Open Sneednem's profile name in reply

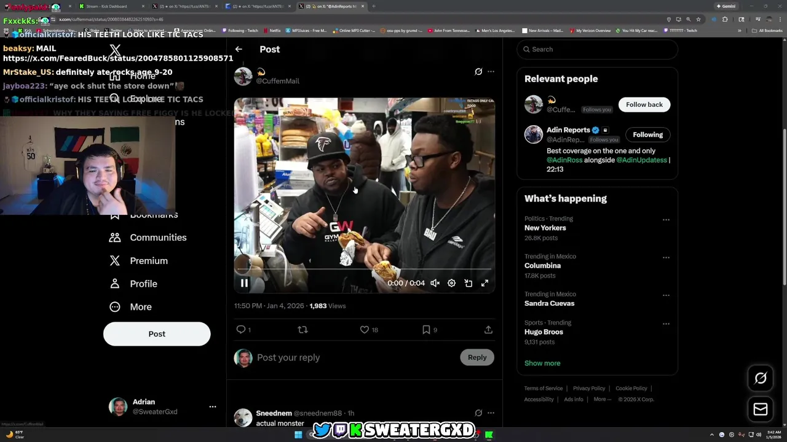(x=274, y=413)
